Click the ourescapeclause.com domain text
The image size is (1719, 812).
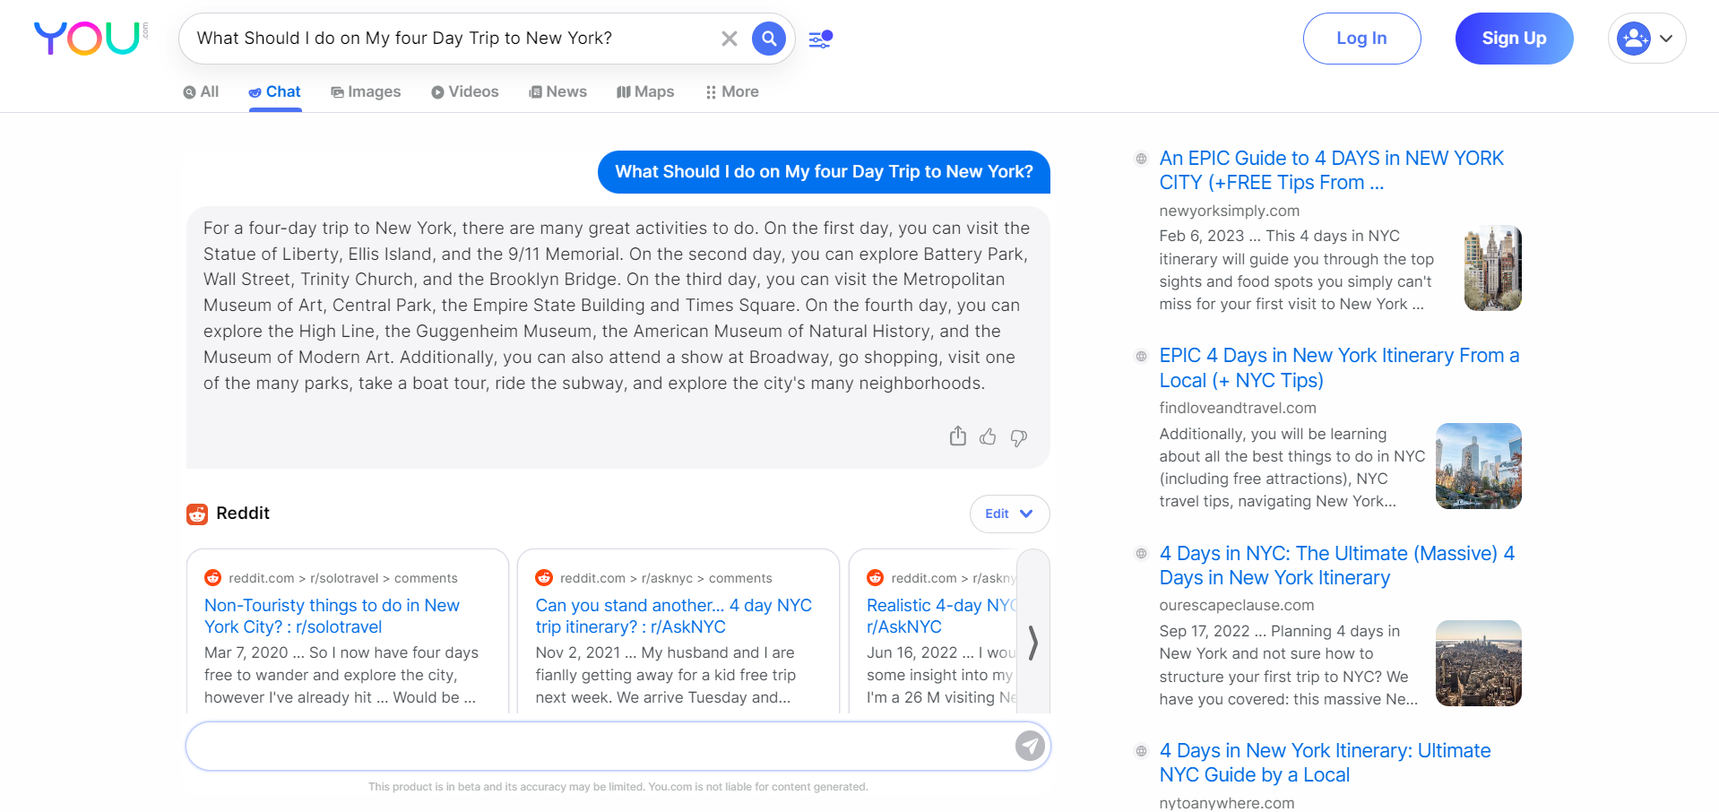coord(1236,605)
